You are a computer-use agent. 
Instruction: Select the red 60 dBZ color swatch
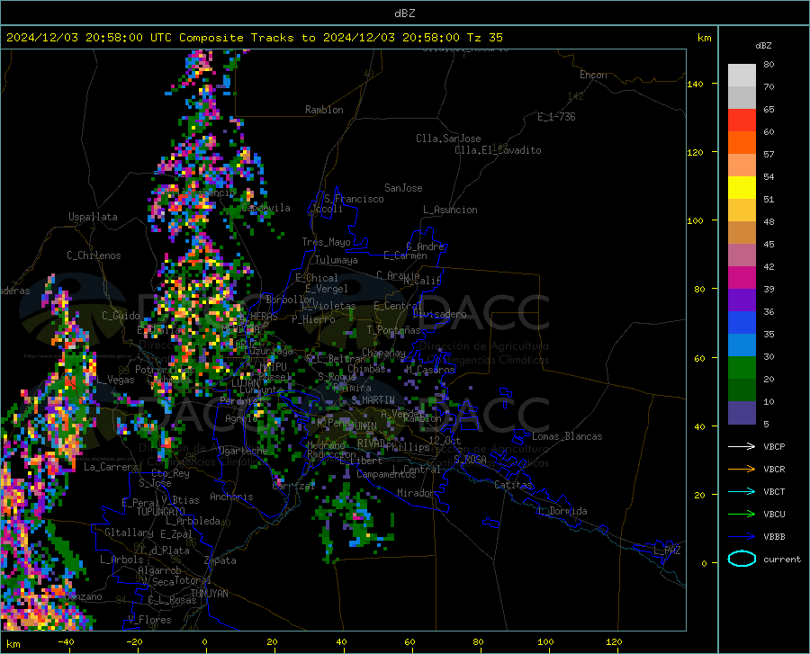[742, 121]
